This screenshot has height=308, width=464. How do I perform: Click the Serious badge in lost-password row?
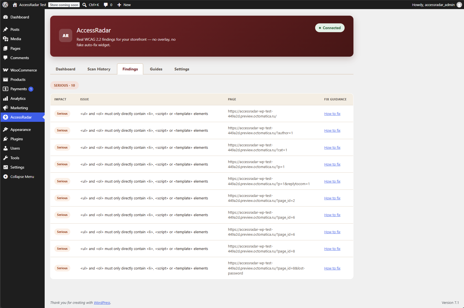tap(62, 268)
